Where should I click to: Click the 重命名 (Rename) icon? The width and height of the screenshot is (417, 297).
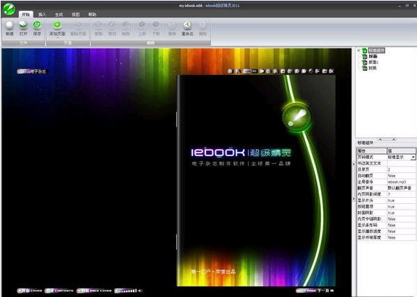tap(187, 26)
